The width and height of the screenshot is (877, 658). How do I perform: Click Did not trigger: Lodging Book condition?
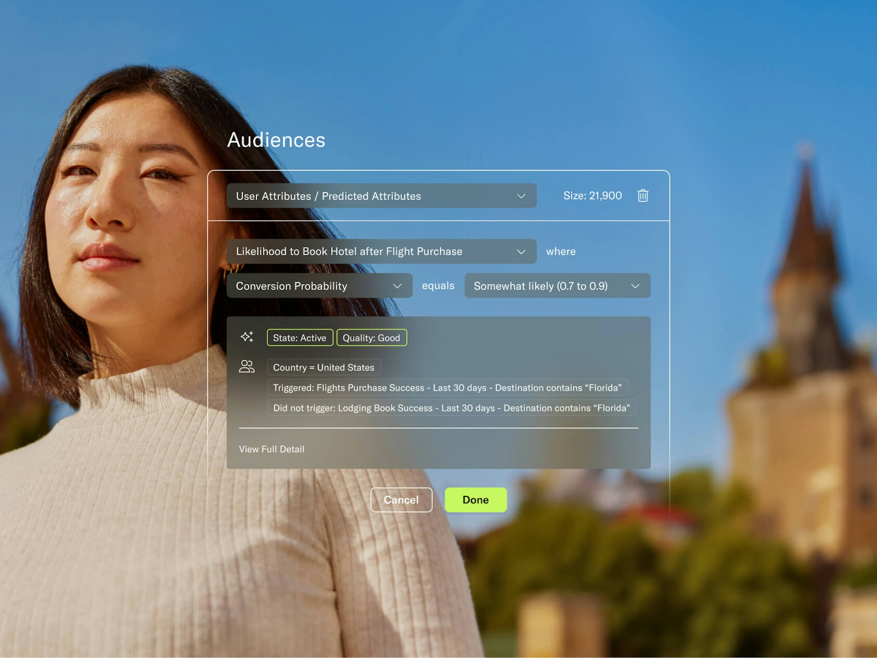point(451,408)
